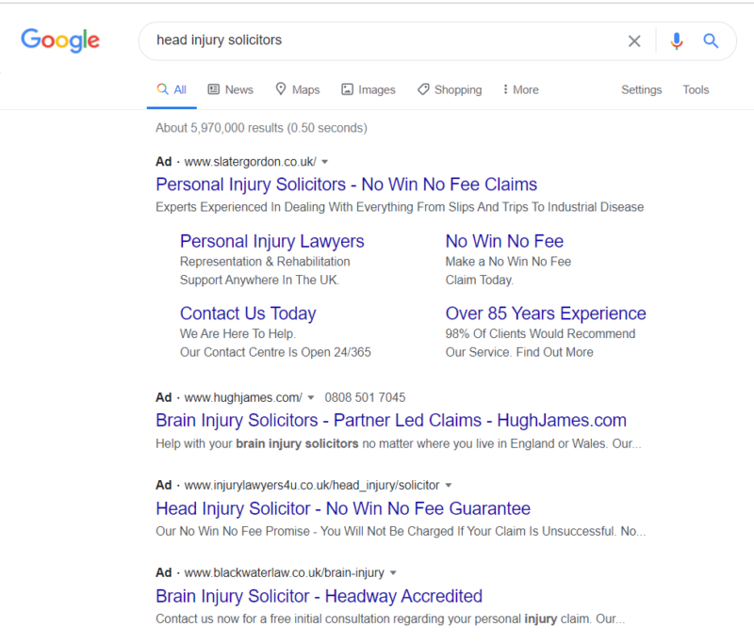This screenshot has height=643, width=754.
Task: Switch to the Maps tab
Action: (x=297, y=89)
